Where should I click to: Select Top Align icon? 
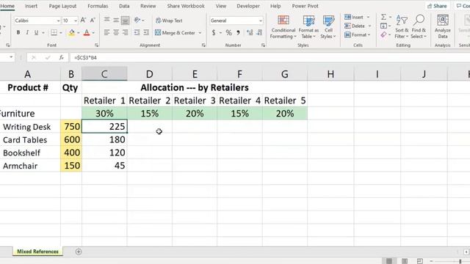coord(106,20)
